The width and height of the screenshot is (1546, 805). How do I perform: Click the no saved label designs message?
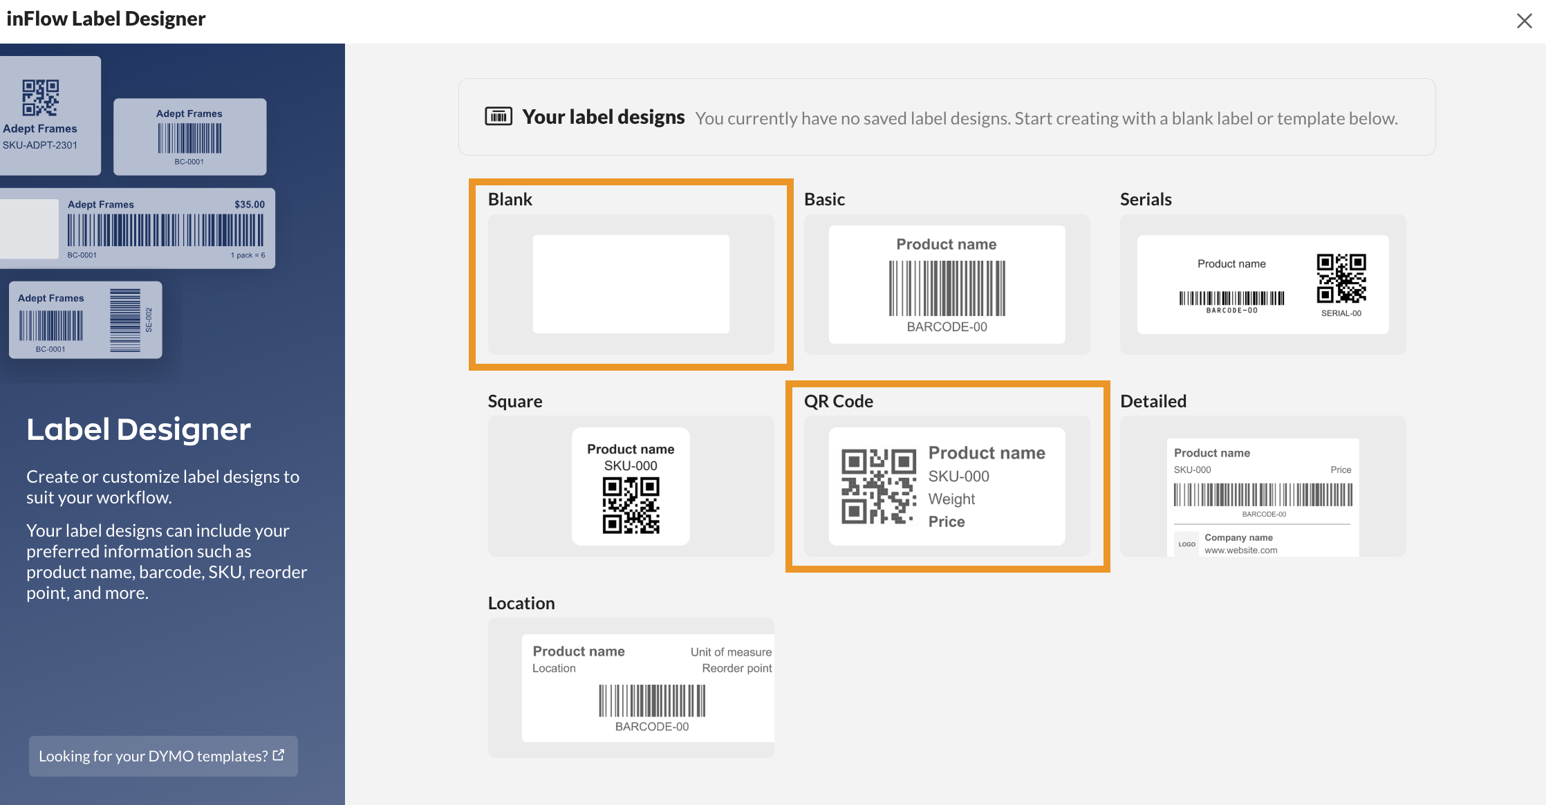[x=1047, y=118]
